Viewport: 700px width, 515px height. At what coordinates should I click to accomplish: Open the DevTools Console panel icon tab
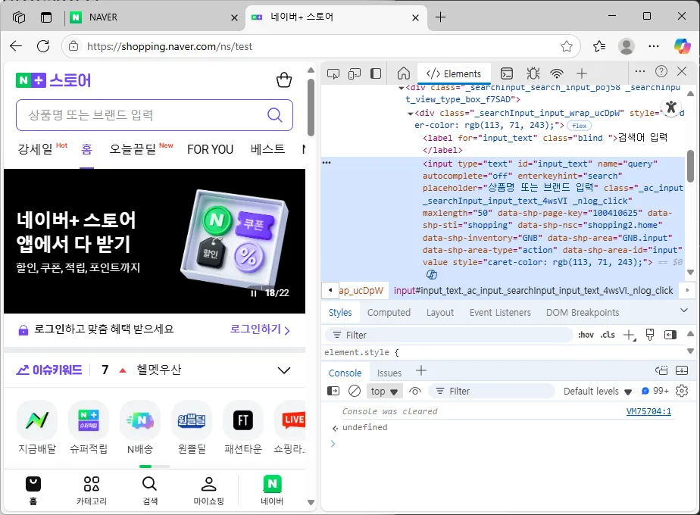[x=507, y=73]
